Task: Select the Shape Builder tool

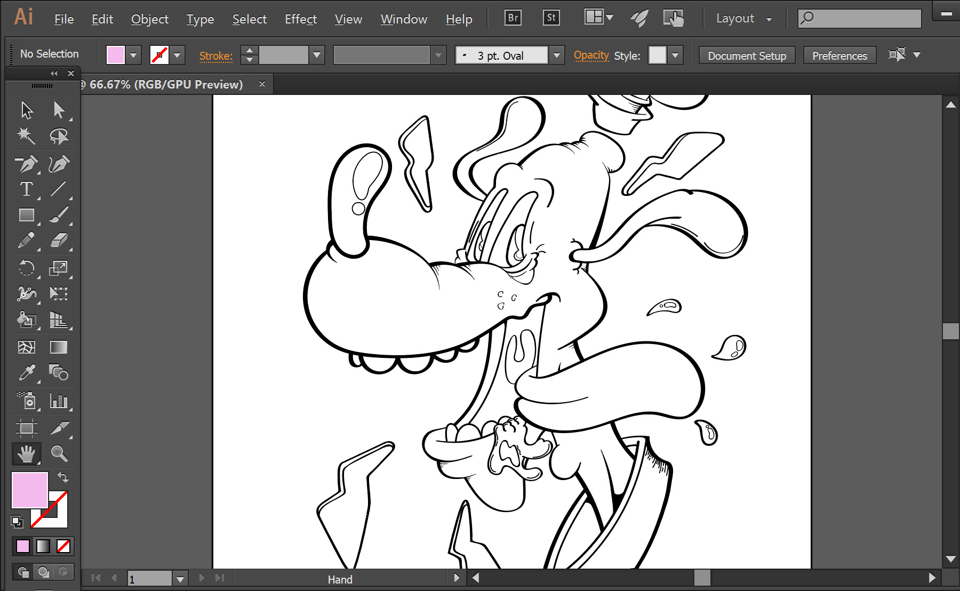Action: [x=27, y=320]
